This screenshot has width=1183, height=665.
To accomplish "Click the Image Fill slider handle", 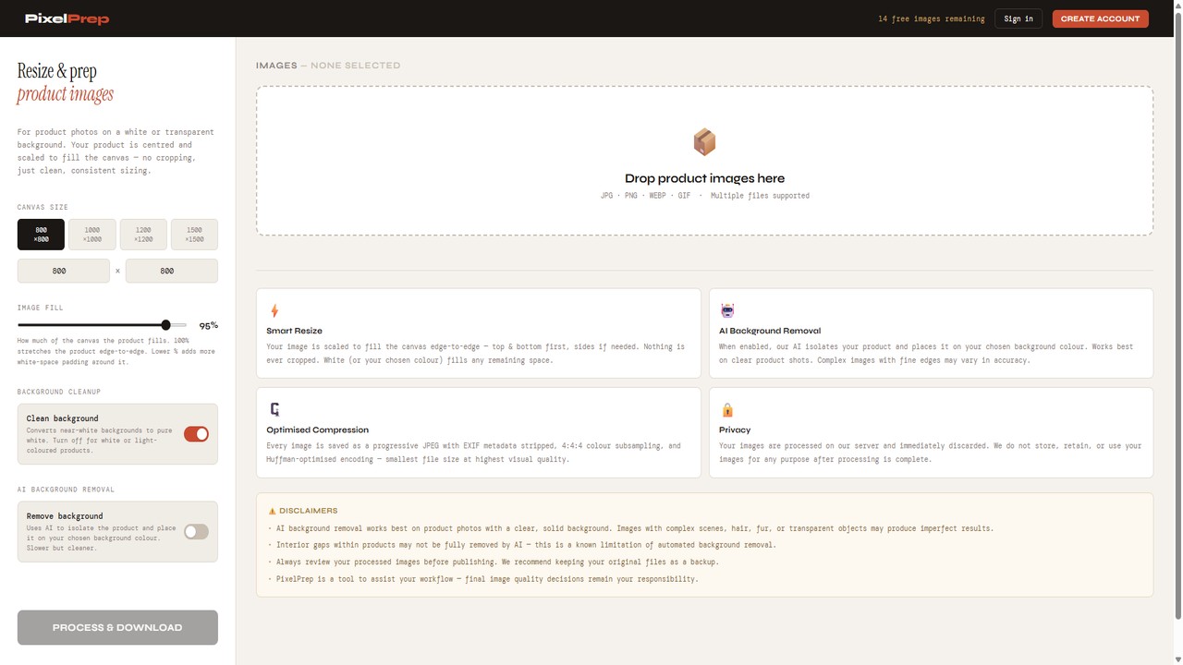I will pyautogui.click(x=165, y=325).
